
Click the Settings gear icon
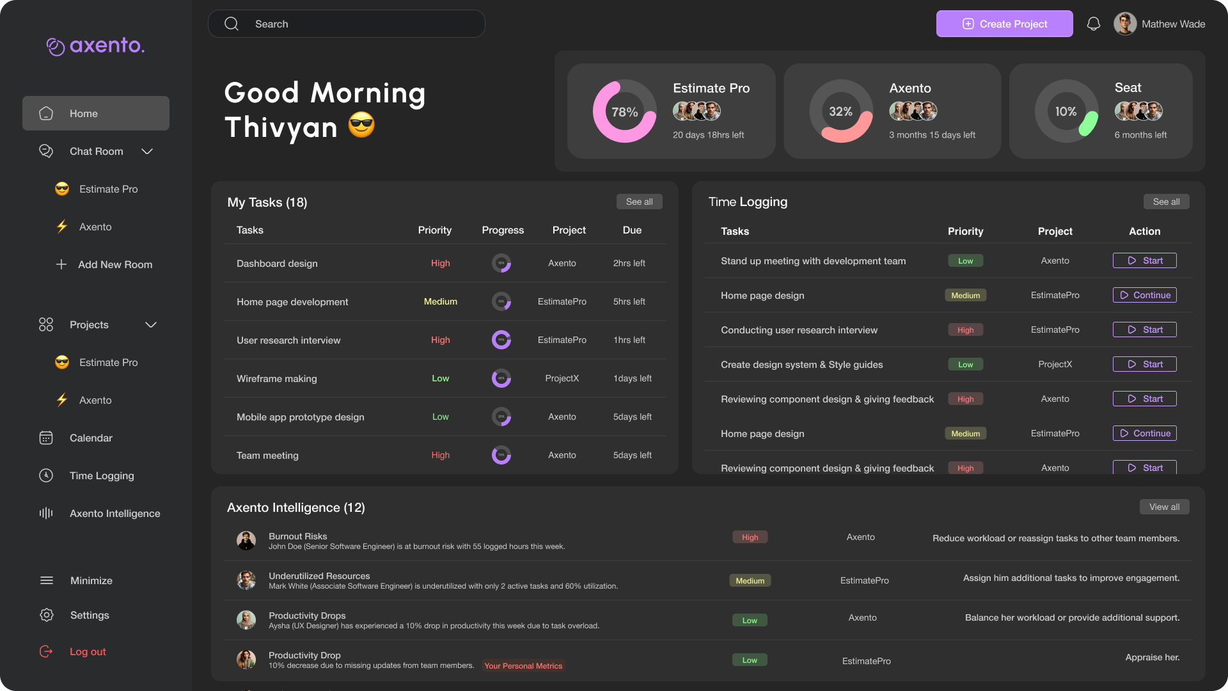(47, 615)
